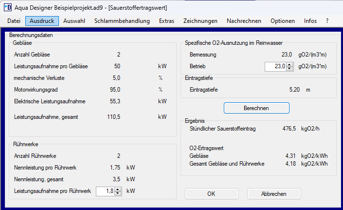The image size is (343, 210).
Task: Open the Auswahl menu
Action: pos(74,21)
